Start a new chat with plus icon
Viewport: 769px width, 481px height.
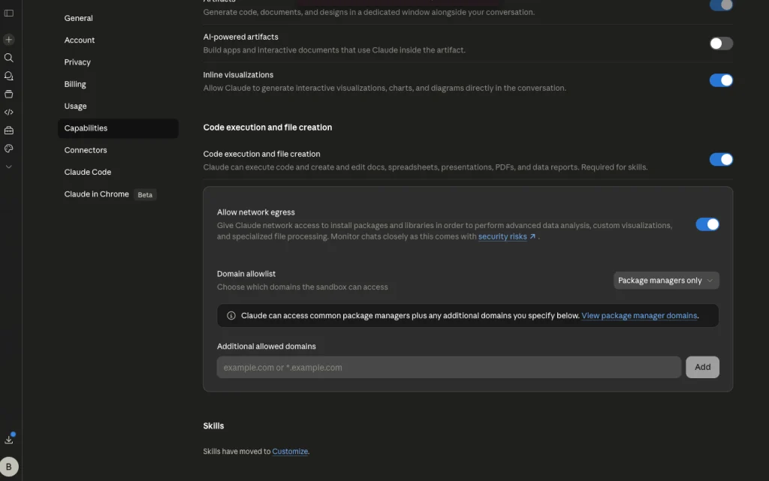click(9, 39)
